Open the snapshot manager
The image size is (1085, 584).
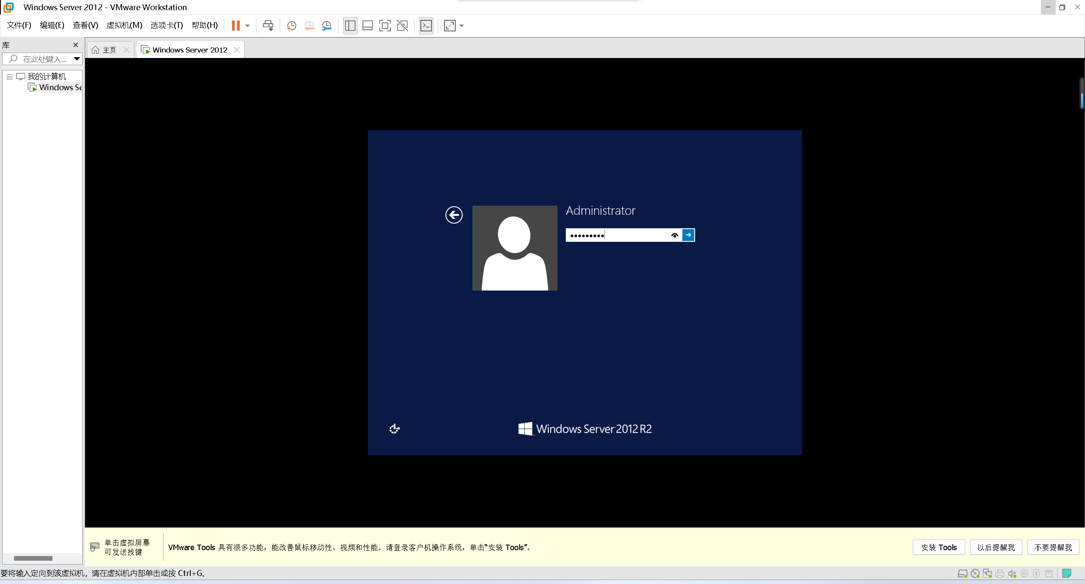pyautogui.click(x=326, y=26)
